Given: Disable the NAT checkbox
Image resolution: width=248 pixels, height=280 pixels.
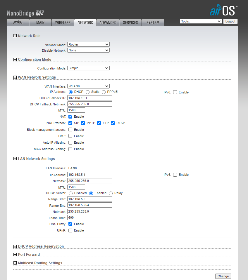Looking at the screenshot, I should (x=70, y=116).
